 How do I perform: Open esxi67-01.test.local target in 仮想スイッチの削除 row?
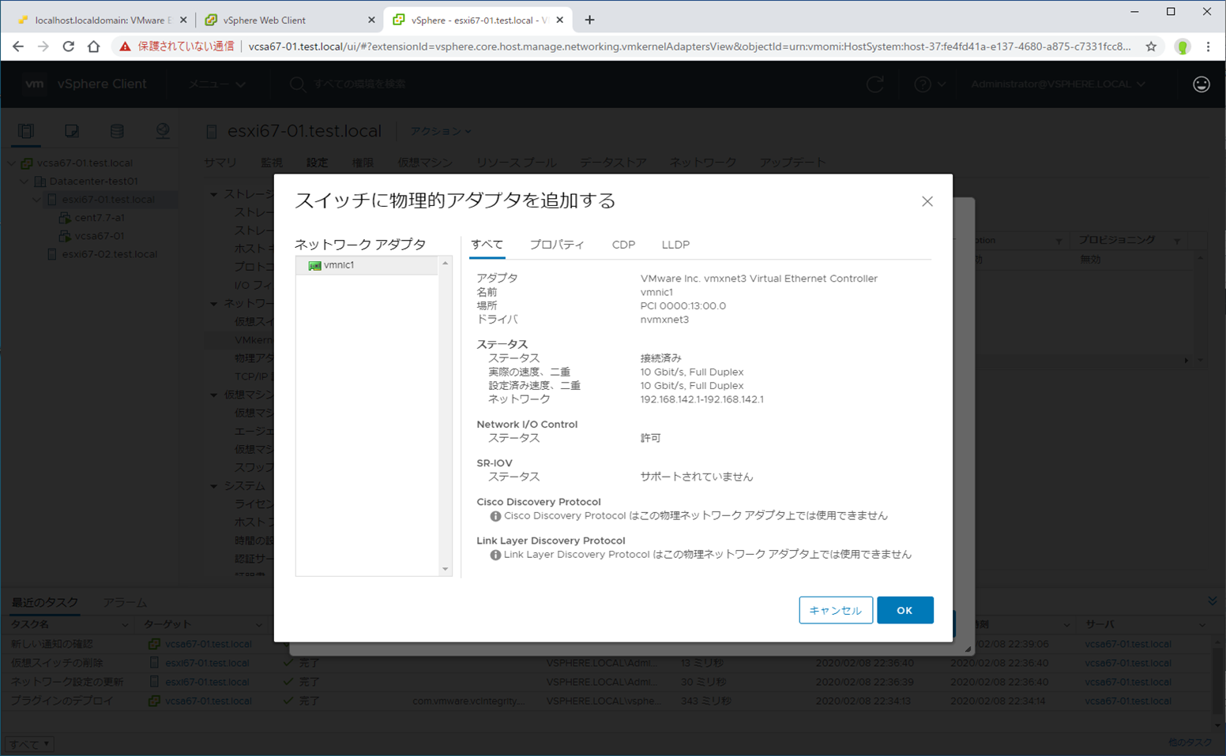coord(207,663)
